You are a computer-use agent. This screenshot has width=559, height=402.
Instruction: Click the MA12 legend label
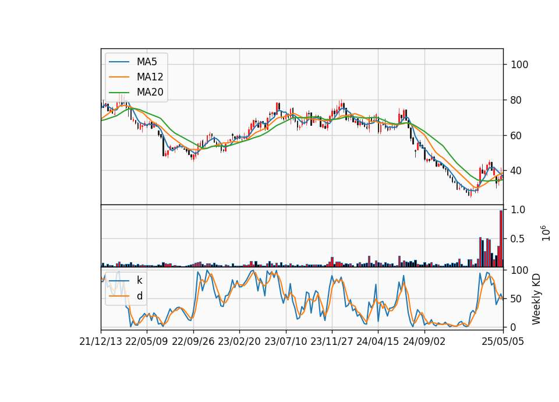[150, 77]
